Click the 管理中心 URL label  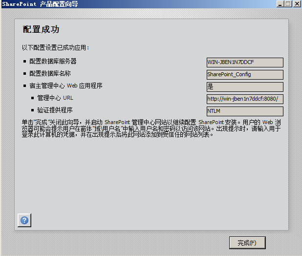(x=55, y=98)
